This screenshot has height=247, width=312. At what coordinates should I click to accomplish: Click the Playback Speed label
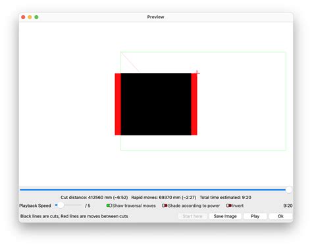pyautogui.click(x=35, y=206)
